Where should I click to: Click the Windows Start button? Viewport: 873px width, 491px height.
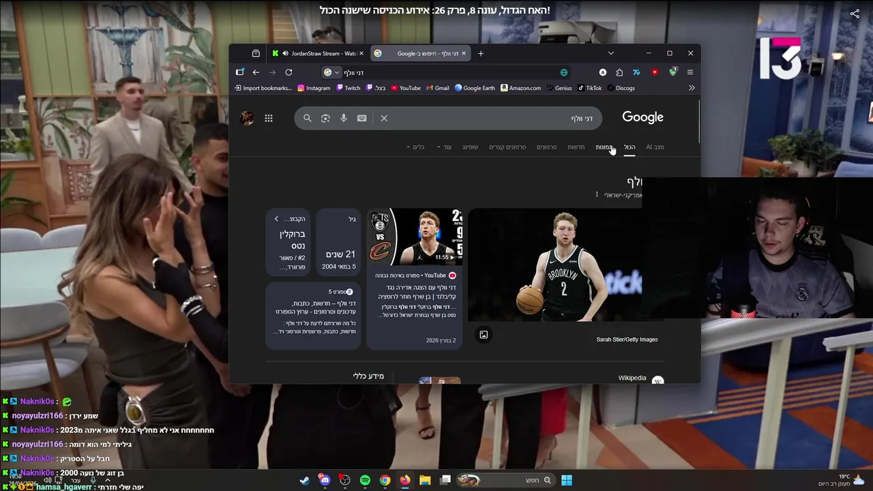point(567,480)
